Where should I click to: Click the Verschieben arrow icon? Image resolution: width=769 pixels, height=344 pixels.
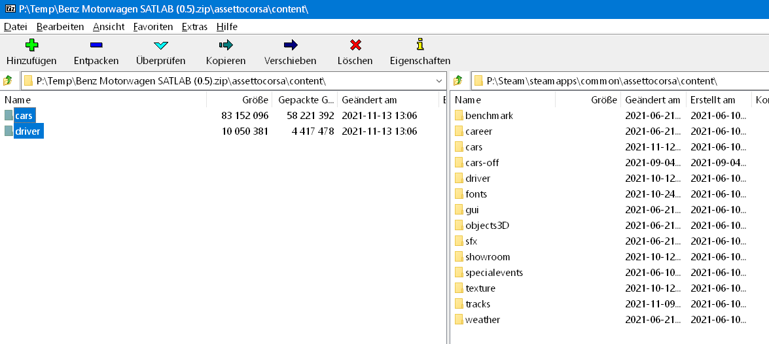click(x=291, y=46)
